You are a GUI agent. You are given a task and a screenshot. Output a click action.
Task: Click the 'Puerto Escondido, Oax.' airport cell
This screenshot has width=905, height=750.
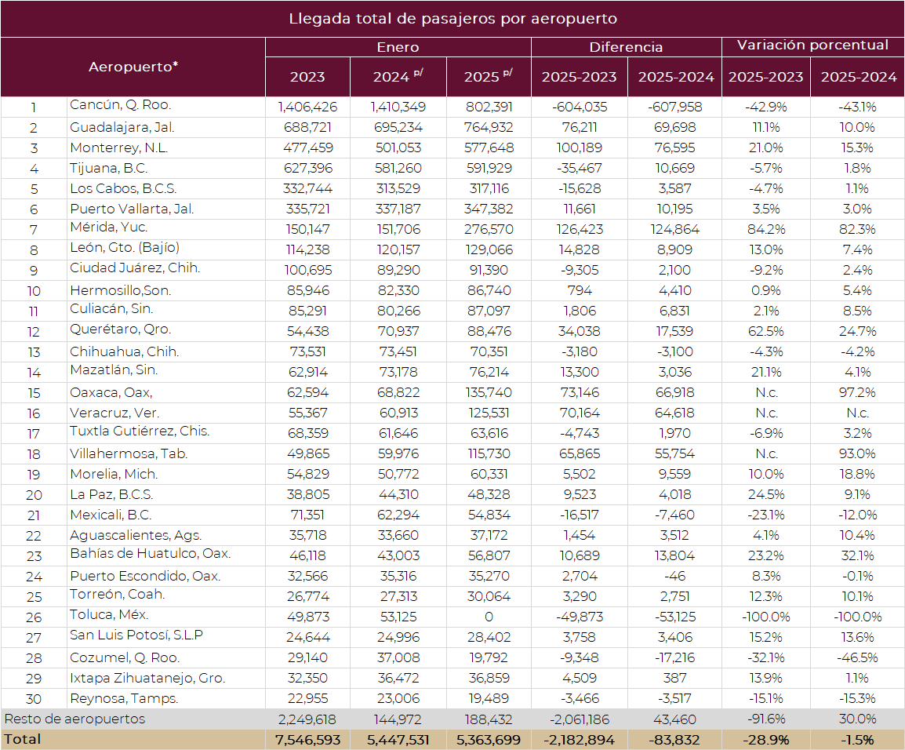144,576
